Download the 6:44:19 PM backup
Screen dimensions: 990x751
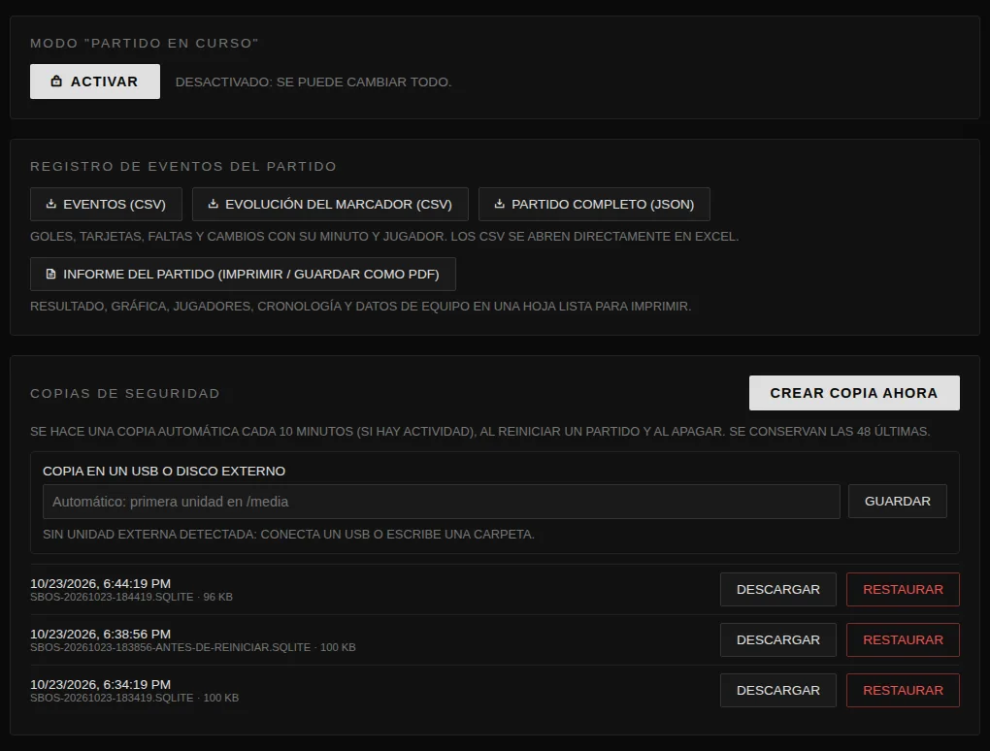pyautogui.click(x=777, y=589)
